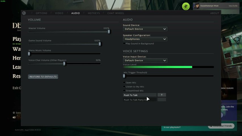Toggle the Listen to My Mic checkbox

pyautogui.click(x=124, y=87)
